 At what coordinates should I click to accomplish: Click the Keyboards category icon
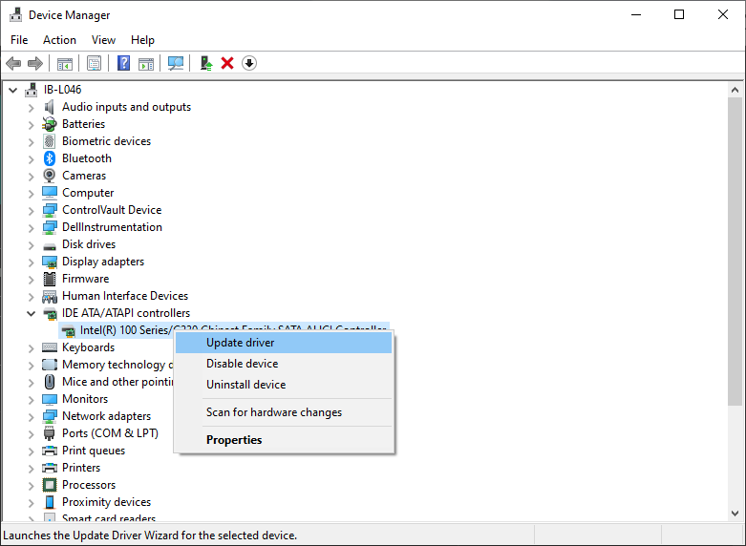pyautogui.click(x=50, y=347)
